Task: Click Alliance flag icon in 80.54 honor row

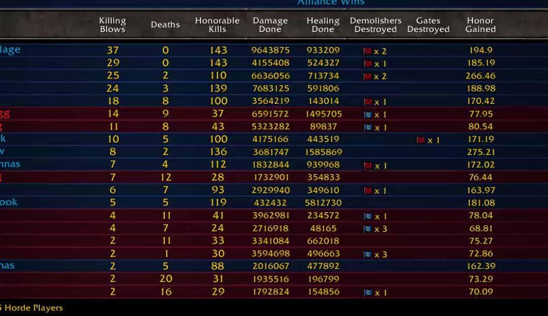Action: [367, 128]
